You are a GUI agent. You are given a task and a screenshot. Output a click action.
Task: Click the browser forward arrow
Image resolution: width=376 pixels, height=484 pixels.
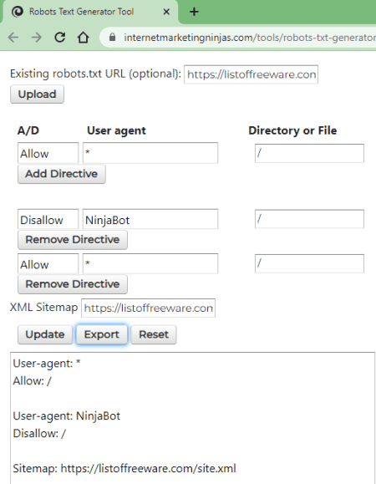pyautogui.click(x=37, y=38)
